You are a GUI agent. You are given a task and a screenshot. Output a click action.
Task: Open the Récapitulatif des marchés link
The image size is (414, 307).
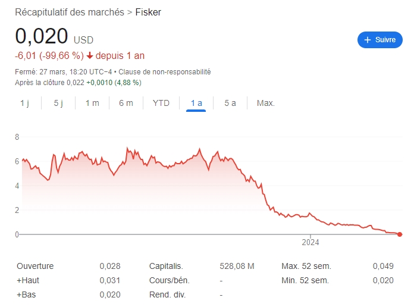tap(69, 12)
